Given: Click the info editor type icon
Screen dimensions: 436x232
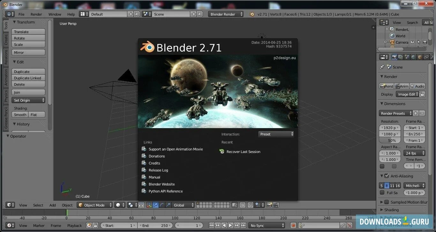Looking at the screenshot, I should point(10,14).
